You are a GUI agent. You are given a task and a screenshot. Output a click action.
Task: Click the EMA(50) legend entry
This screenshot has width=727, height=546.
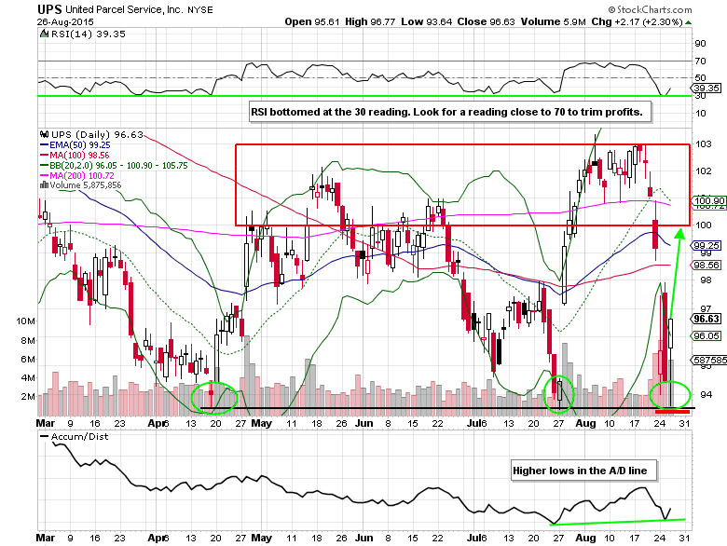click(x=69, y=145)
